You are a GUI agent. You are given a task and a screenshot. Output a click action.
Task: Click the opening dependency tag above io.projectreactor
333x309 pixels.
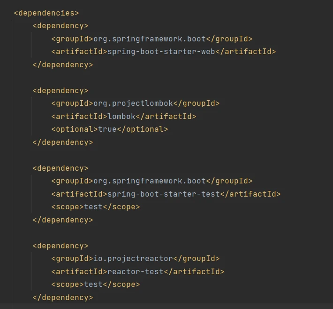[x=60, y=246]
